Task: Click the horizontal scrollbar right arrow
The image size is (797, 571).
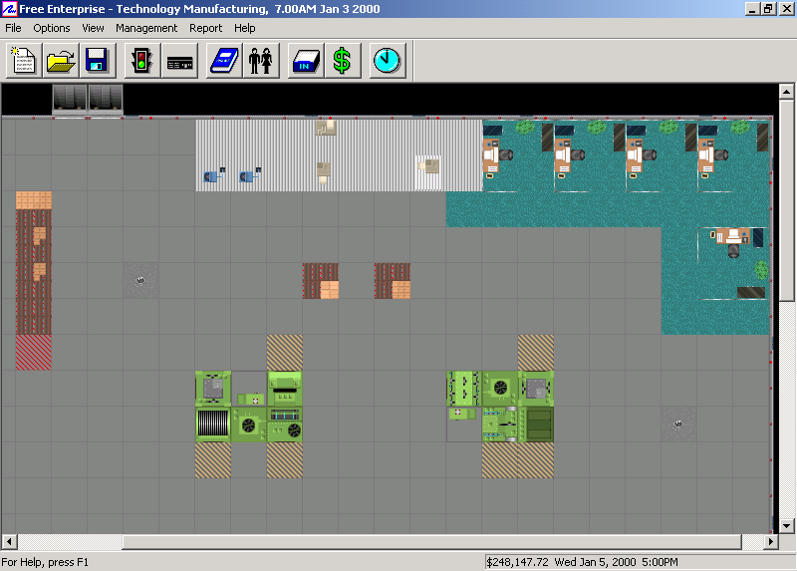Action: 771,541
